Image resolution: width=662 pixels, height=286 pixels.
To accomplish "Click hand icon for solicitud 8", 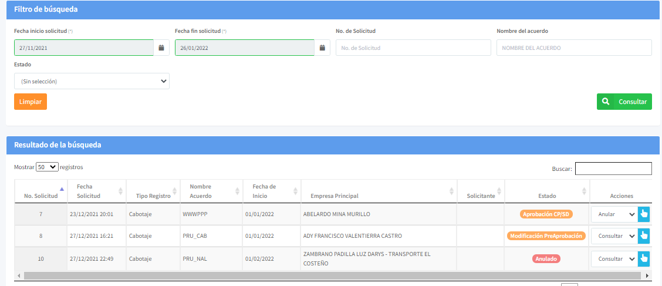I will point(644,236).
